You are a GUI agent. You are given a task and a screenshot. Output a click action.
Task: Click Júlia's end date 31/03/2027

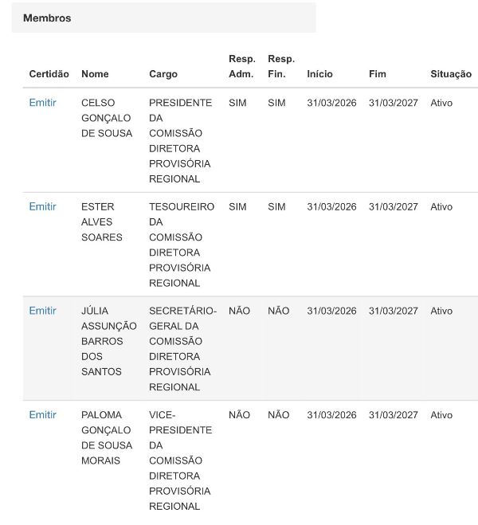click(x=393, y=311)
